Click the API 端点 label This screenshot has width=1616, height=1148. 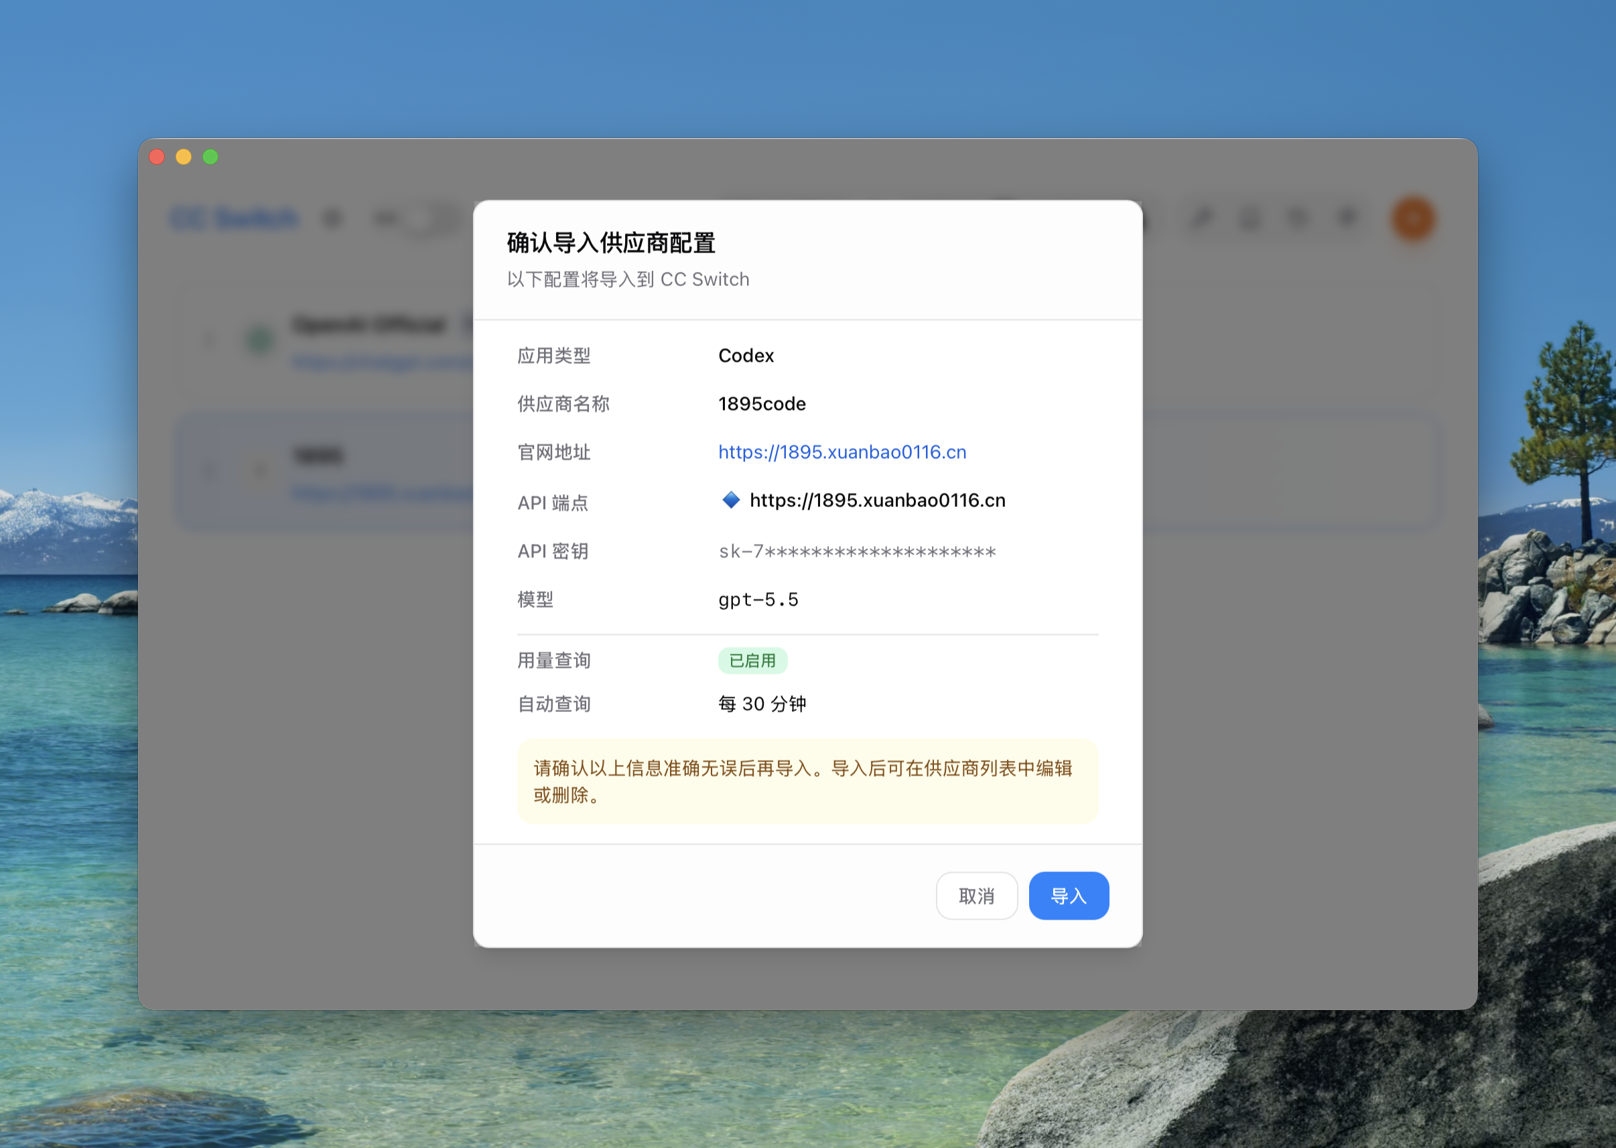(552, 502)
